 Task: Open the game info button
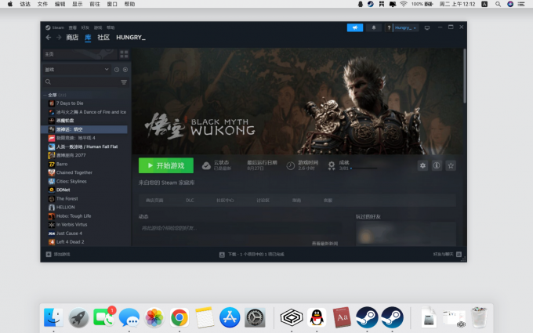click(437, 165)
